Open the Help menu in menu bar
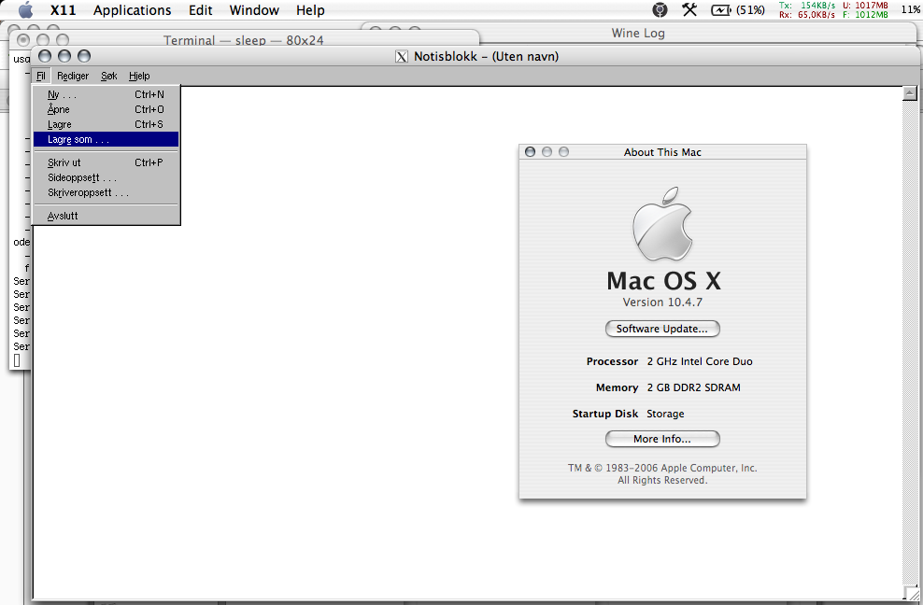The height and width of the screenshot is (605, 923). pos(310,10)
